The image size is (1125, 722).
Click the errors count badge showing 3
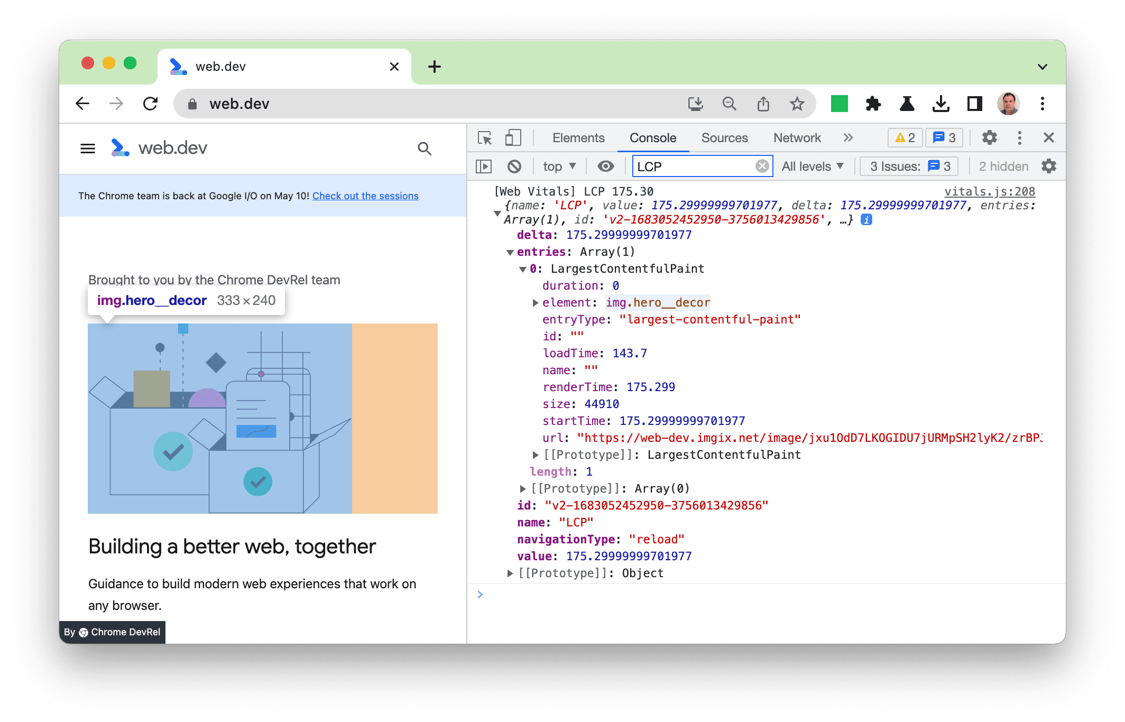942,137
